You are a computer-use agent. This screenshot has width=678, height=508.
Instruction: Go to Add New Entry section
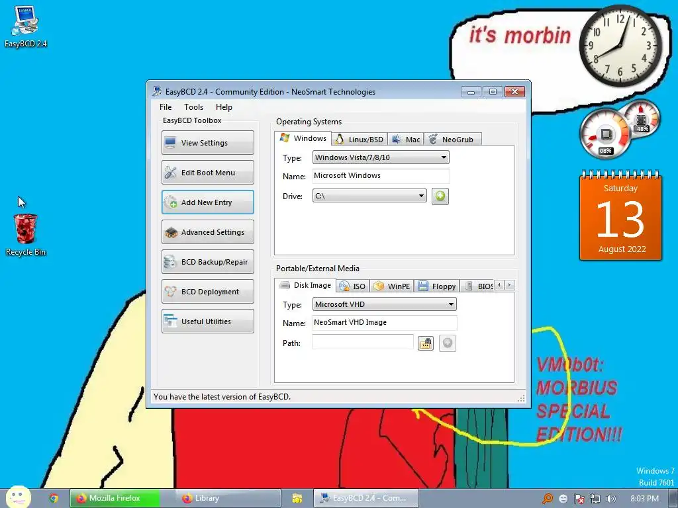pos(207,202)
